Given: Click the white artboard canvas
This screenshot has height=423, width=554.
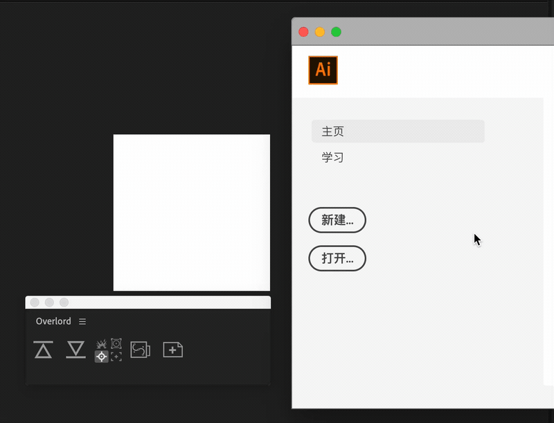Looking at the screenshot, I should 192,213.
